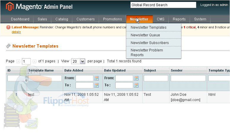Open Date Added From calendar picker

tap(97, 78)
